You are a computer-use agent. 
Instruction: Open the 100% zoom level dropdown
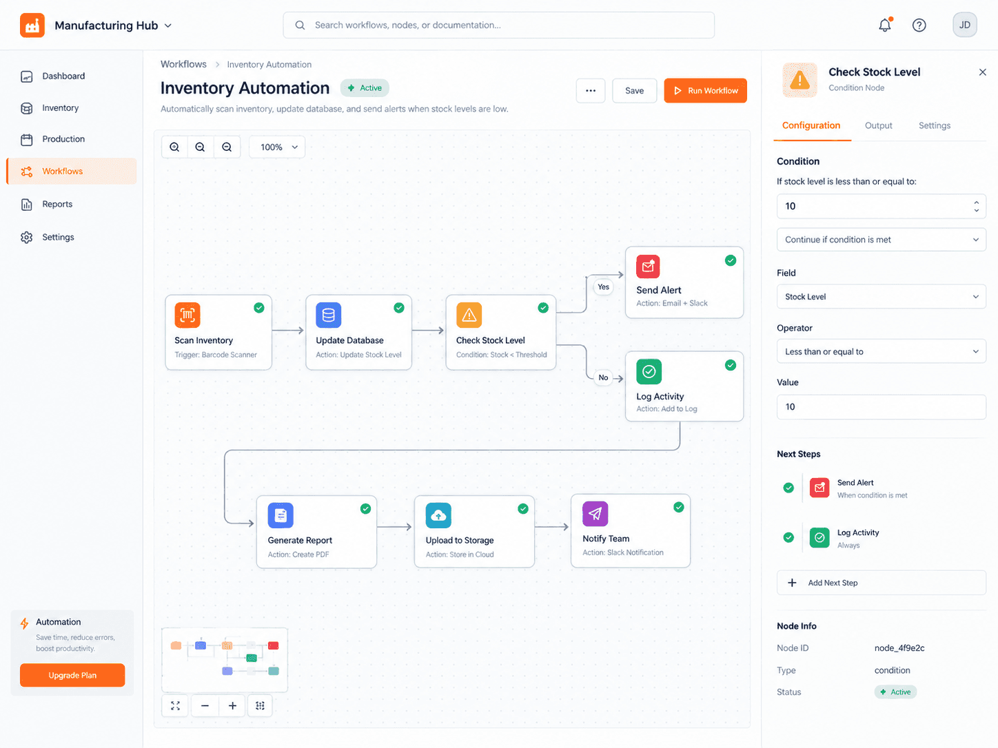tap(277, 147)
